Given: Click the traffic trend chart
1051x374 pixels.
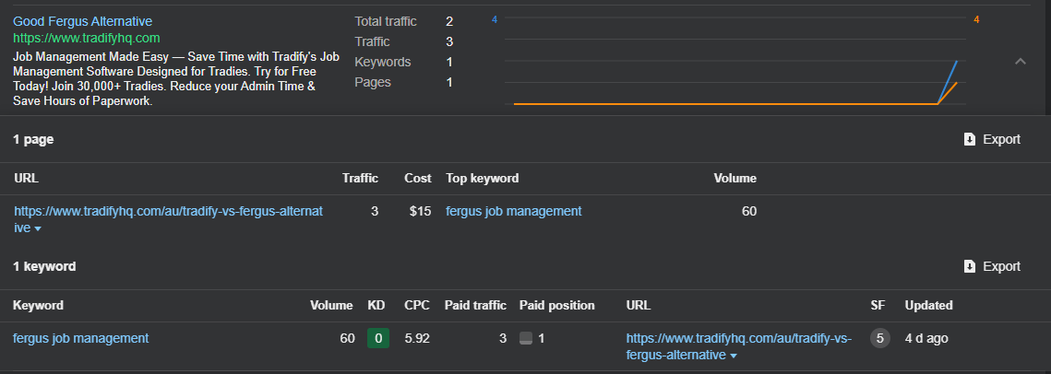Looking at the screenshot, I should click(735, 62).
